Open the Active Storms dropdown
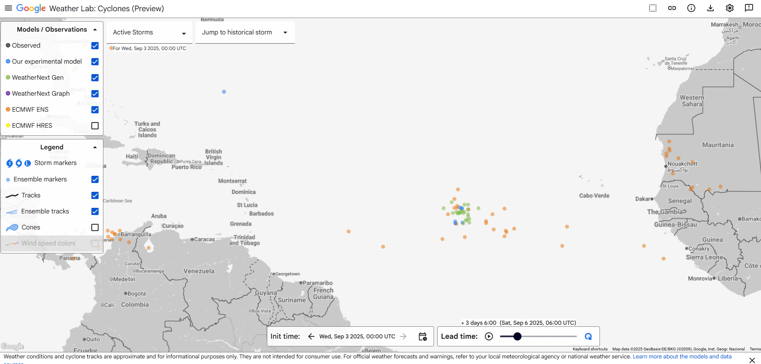Viewport: 761px width, 364px height. pyautogui.click(x=149, y=32)
